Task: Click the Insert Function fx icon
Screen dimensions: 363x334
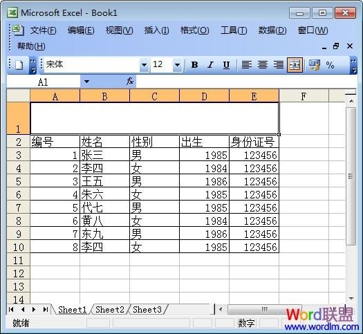Action: tap(130, 81)
